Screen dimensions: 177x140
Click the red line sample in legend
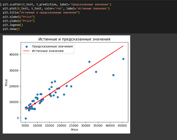26,51
